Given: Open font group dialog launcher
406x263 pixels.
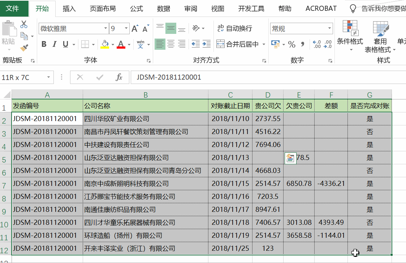Looking at the screenshot, I should 148,61.
